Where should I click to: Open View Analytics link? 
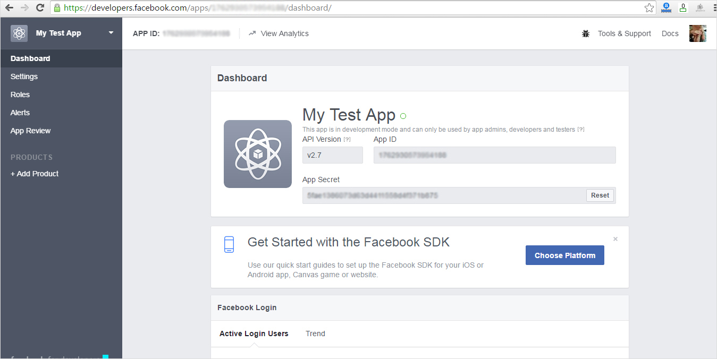(284, 33)
